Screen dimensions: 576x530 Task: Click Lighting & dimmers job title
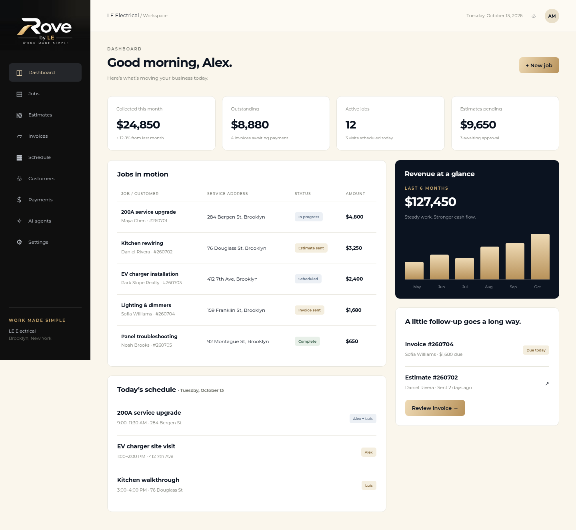click(x=146, y=305)
